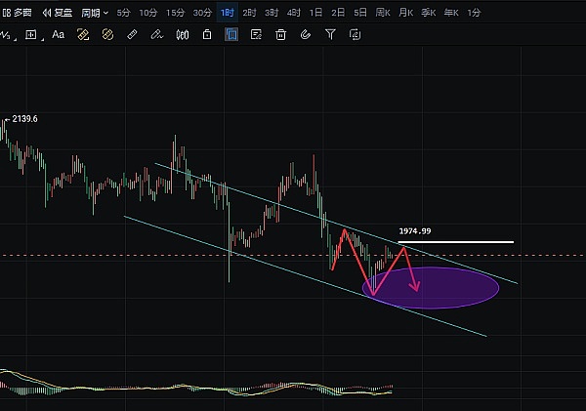Expand the line drawing tool submenu
586x411 pixels.
coord(9,35)
